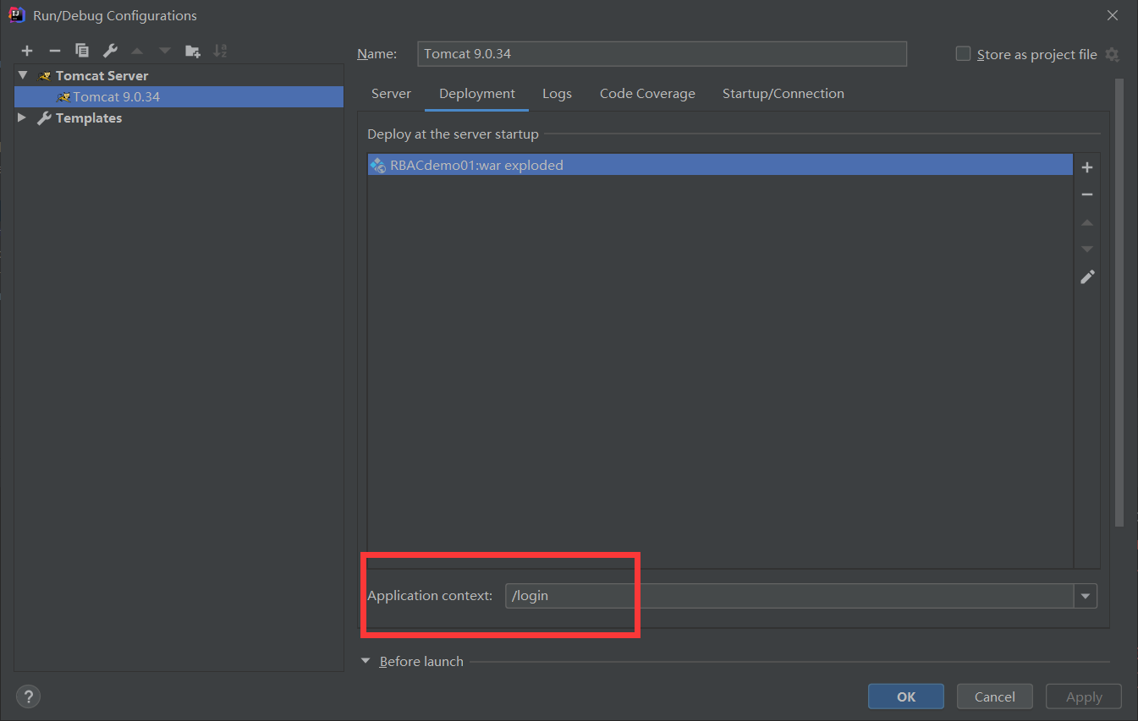
Task: Move configuration down in left toolbar
Action: click(x=165, y=51)
